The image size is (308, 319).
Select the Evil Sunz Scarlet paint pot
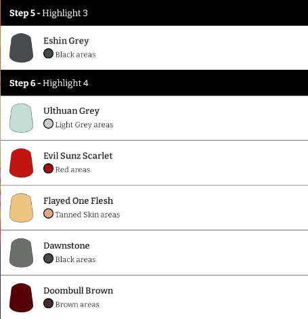tap(21, 163)
